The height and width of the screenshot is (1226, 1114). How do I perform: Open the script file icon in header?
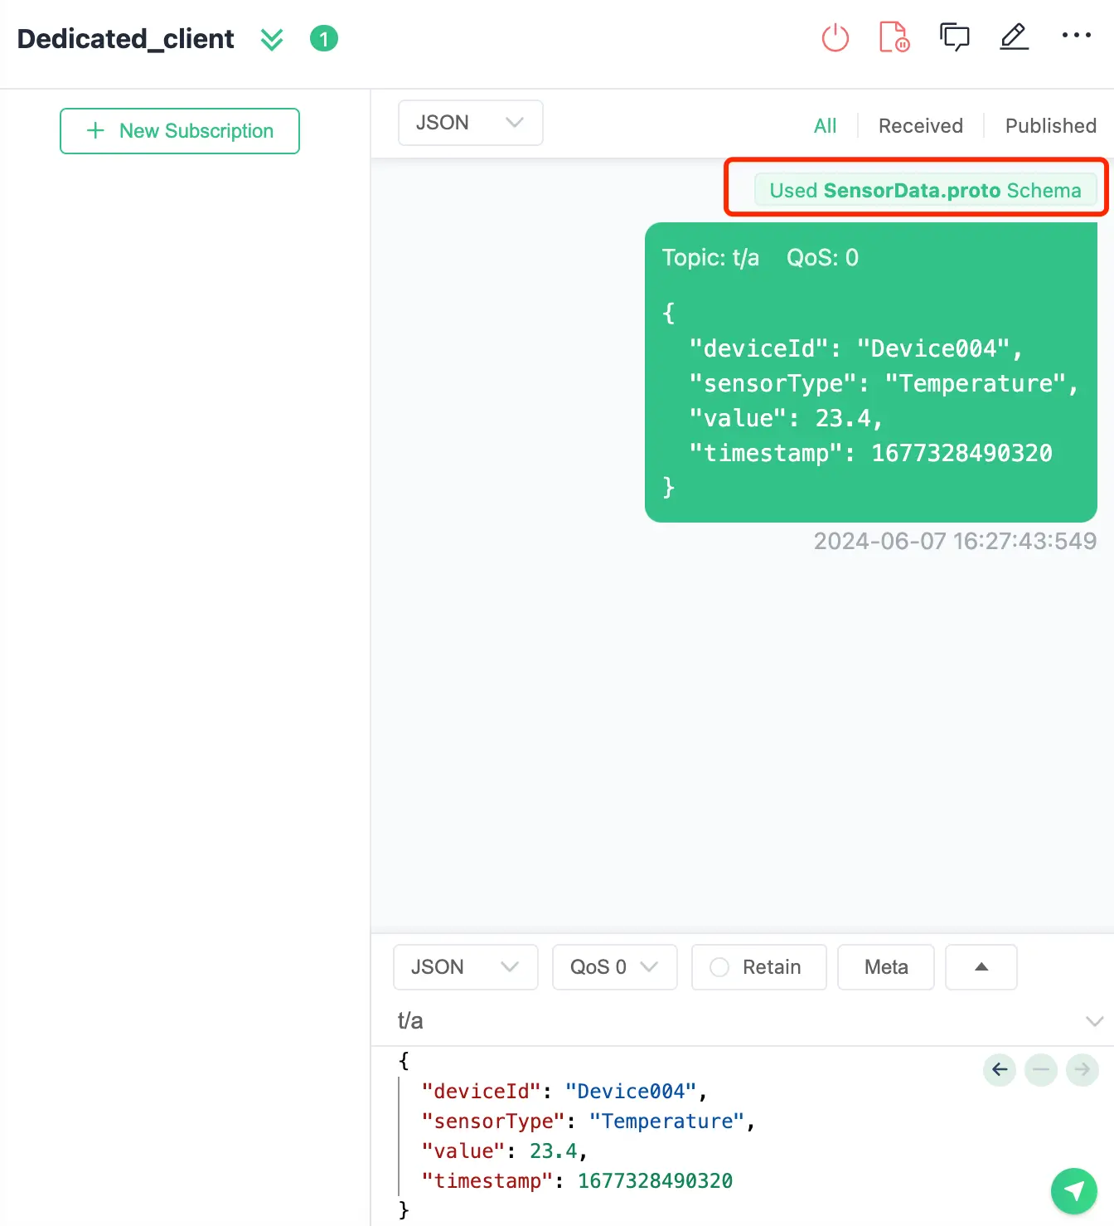pos(894,37)
